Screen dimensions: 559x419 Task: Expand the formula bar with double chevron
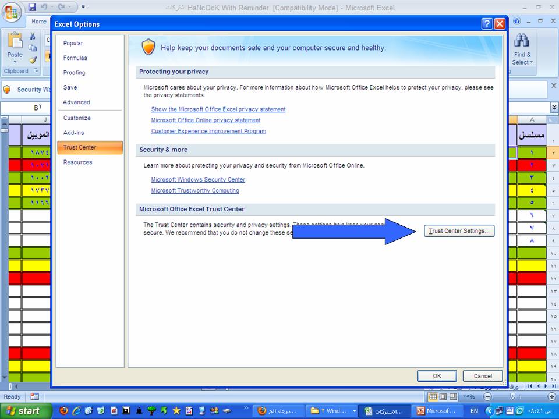pyautogui.click(x=554, y=107)
